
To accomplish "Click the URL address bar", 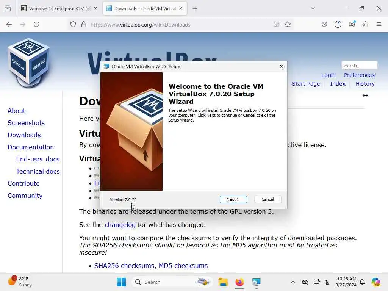I will 181,25.
